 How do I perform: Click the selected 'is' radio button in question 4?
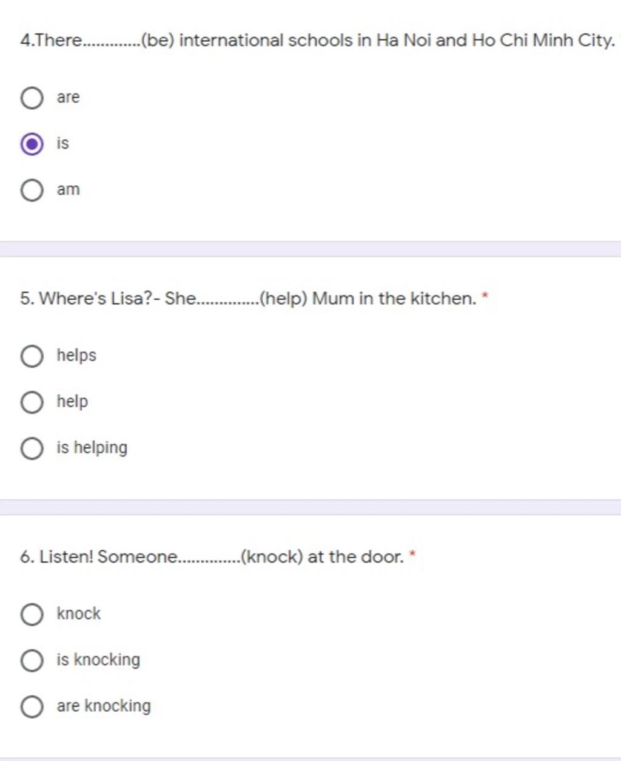point(32,144)
